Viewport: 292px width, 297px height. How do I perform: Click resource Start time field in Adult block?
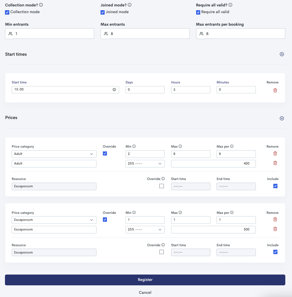(191, 186)
